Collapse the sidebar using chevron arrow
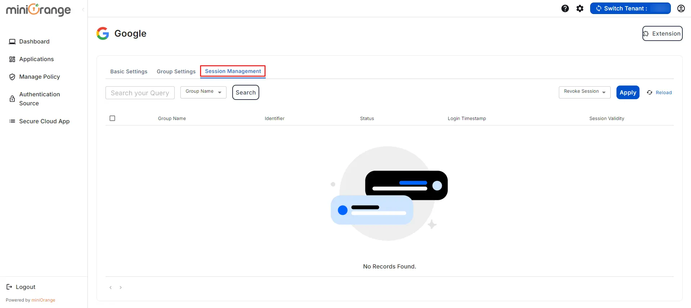The image size is (691, 308). pyautogui.click(x=83, y=10)
